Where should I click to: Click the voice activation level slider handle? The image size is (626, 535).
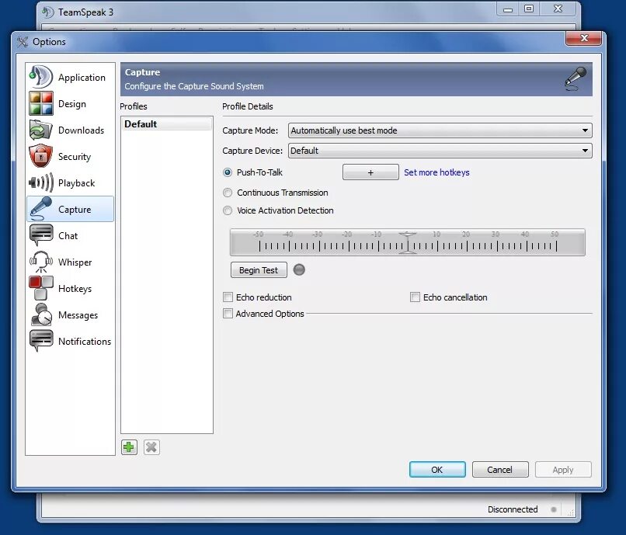(x=408, y=242)
